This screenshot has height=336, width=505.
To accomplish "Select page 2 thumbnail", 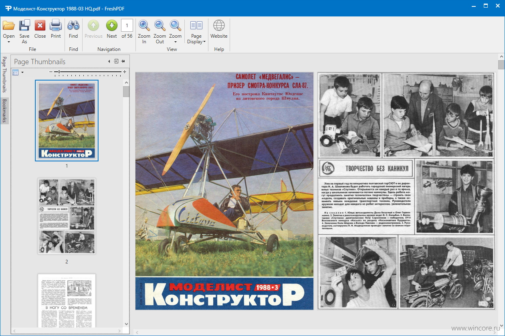I will 67,216.
